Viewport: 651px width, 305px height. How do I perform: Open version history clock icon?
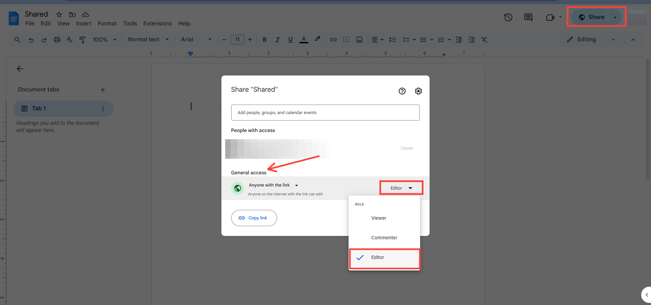(508, 17)
